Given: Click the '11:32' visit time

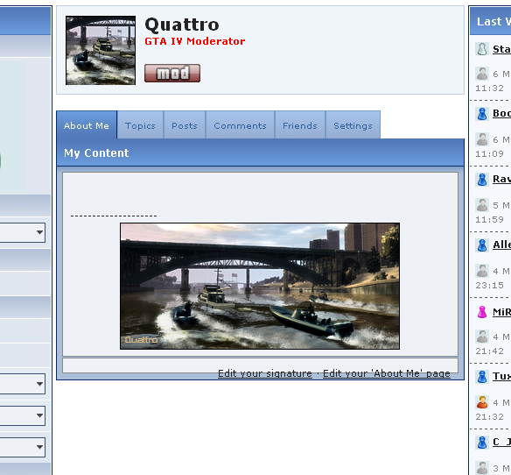Looking at the screenshot, I should (489, 89).
